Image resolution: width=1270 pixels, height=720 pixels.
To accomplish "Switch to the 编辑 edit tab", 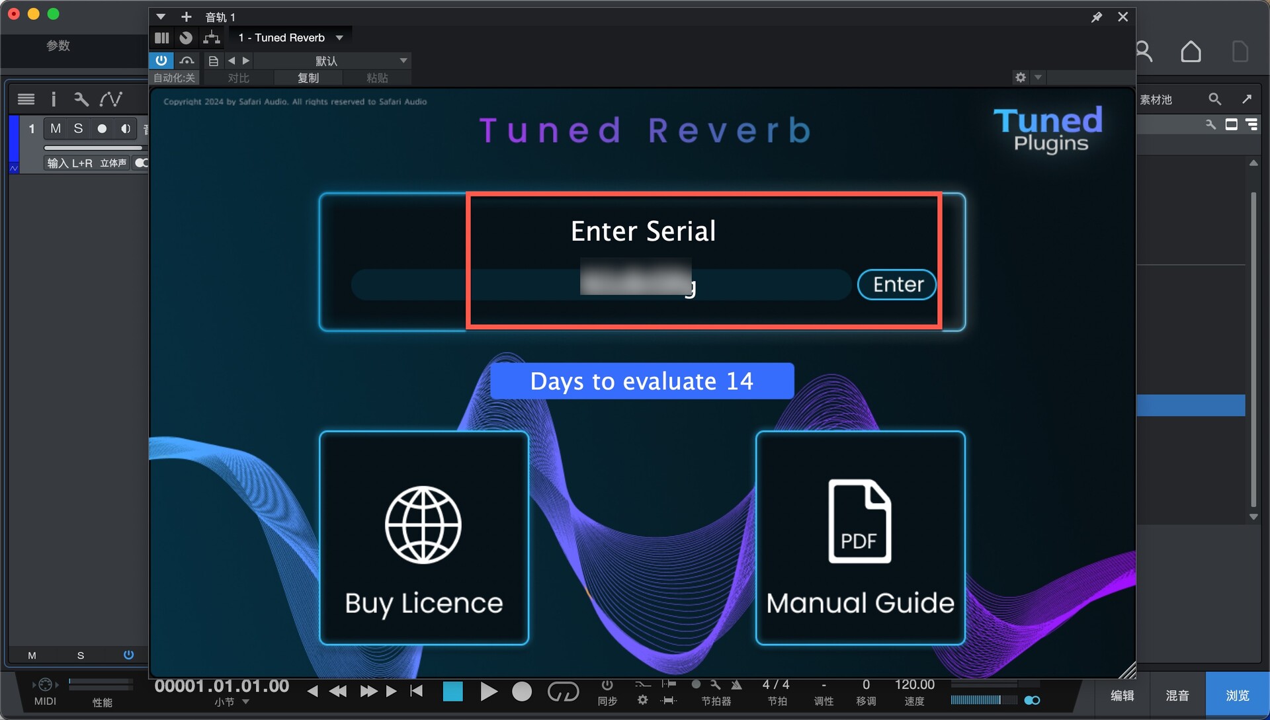I will point(1122,696).
